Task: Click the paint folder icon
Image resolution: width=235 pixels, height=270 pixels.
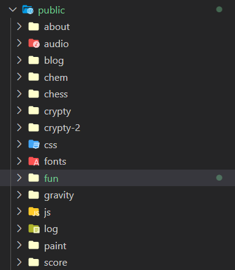Action: (x=34, y=246)
